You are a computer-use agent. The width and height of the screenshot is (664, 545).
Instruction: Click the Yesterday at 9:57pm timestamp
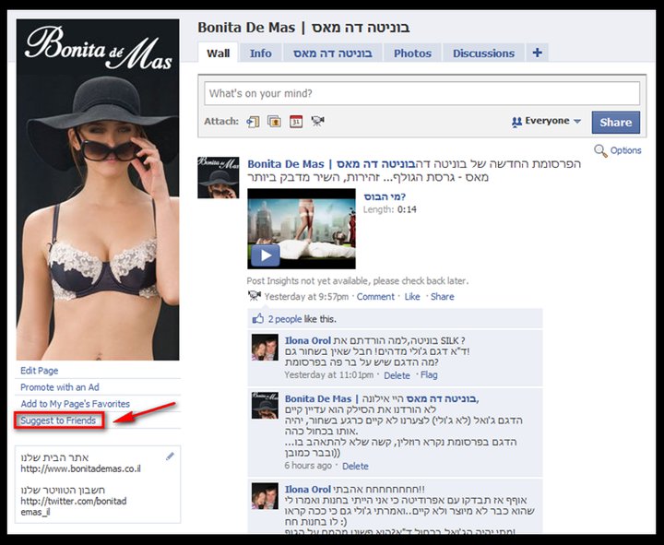click(x=306, y=297)
